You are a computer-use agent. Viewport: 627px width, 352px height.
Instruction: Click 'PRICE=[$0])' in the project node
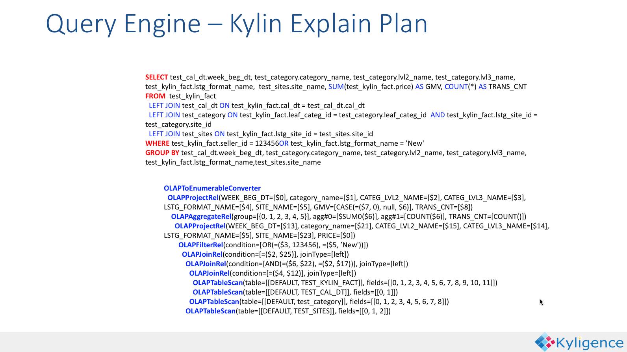[x=337, y=235]
